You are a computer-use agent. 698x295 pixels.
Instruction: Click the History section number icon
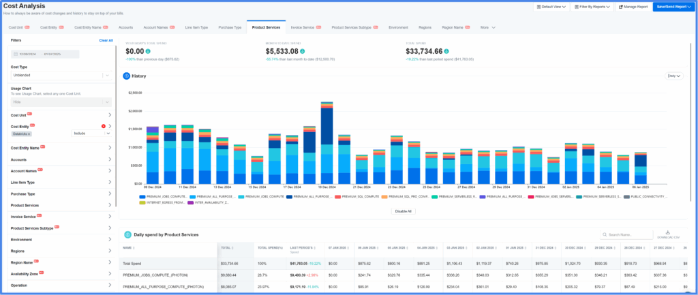pyautogui.click(x=126, y=76)
